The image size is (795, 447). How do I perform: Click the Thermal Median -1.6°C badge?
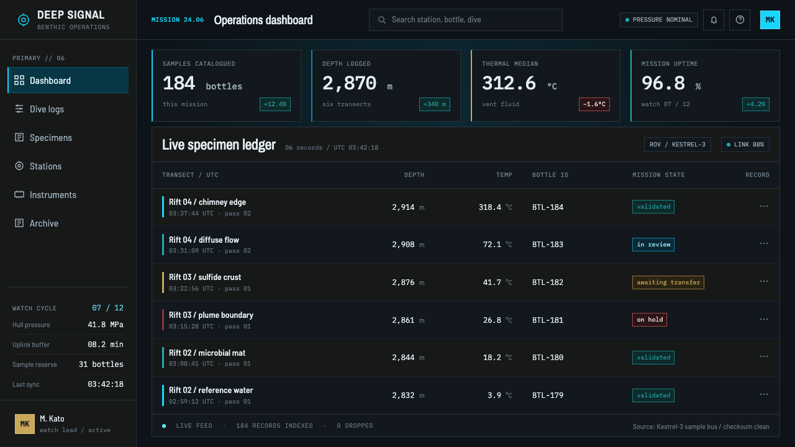coord(594,104)
